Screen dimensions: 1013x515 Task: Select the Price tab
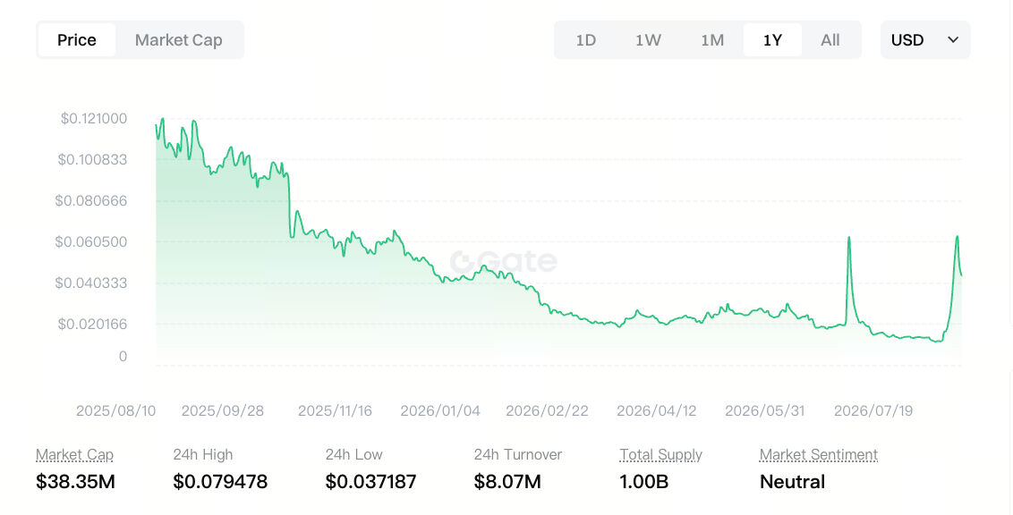tap(77, 40)
